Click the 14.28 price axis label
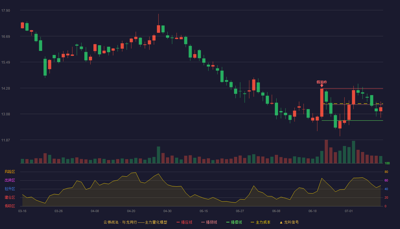 pos(5,88)
